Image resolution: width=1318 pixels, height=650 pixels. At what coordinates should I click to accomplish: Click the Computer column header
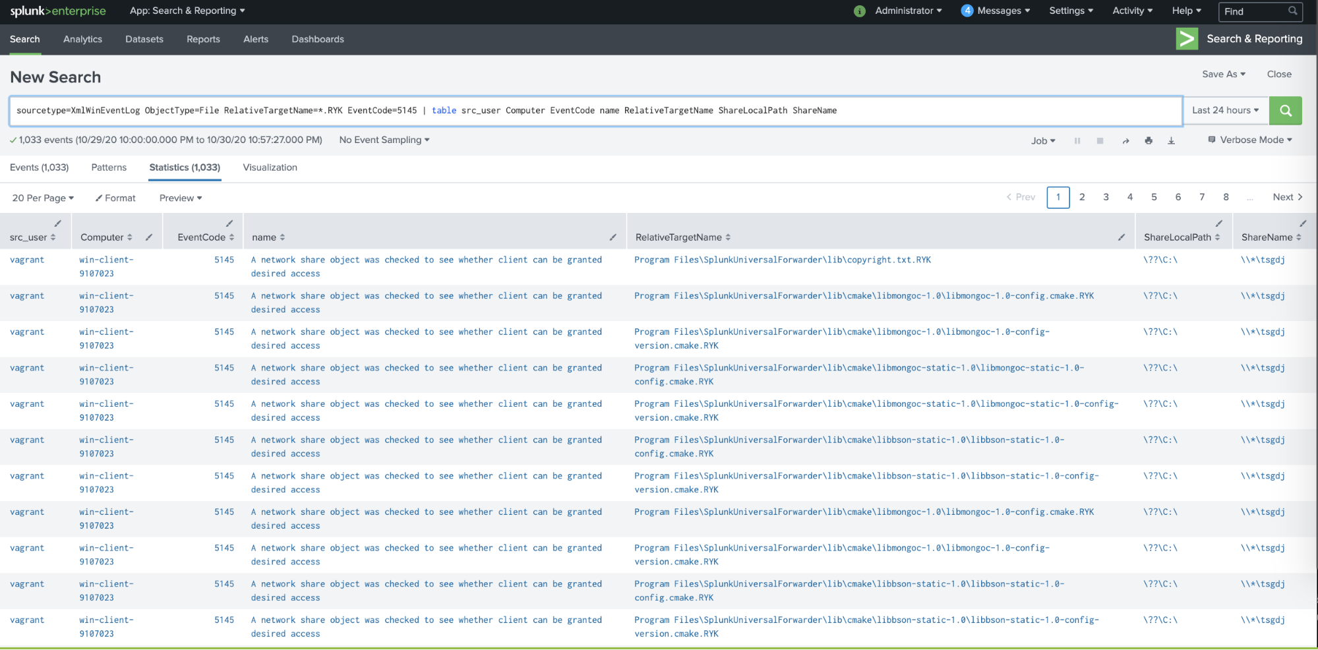pyautogui.click(x=106, y=237)
